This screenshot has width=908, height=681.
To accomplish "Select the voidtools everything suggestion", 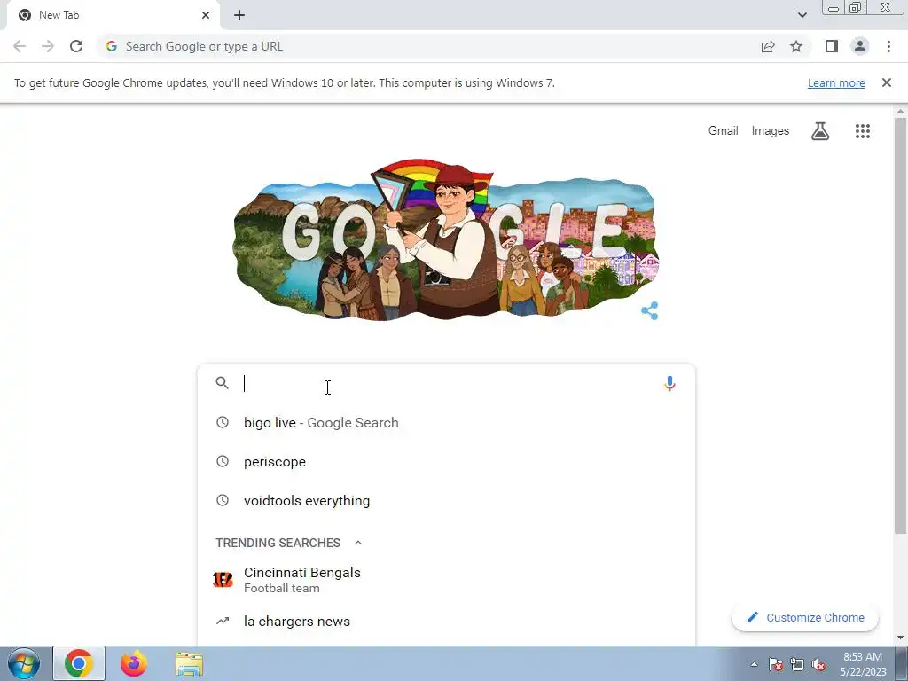I will (446, 500).
